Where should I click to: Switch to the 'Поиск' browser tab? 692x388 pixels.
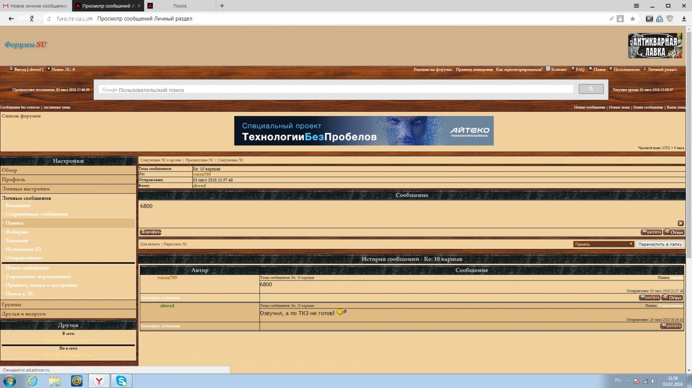(179, 6)
